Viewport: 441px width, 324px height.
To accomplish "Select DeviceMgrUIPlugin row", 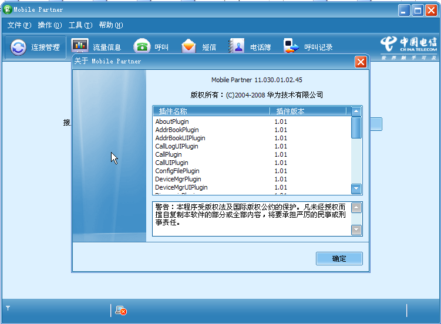I will point(253,187).
